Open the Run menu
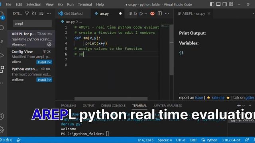The height and width of the screenshot is (143, 255). [x=70, y=4]
